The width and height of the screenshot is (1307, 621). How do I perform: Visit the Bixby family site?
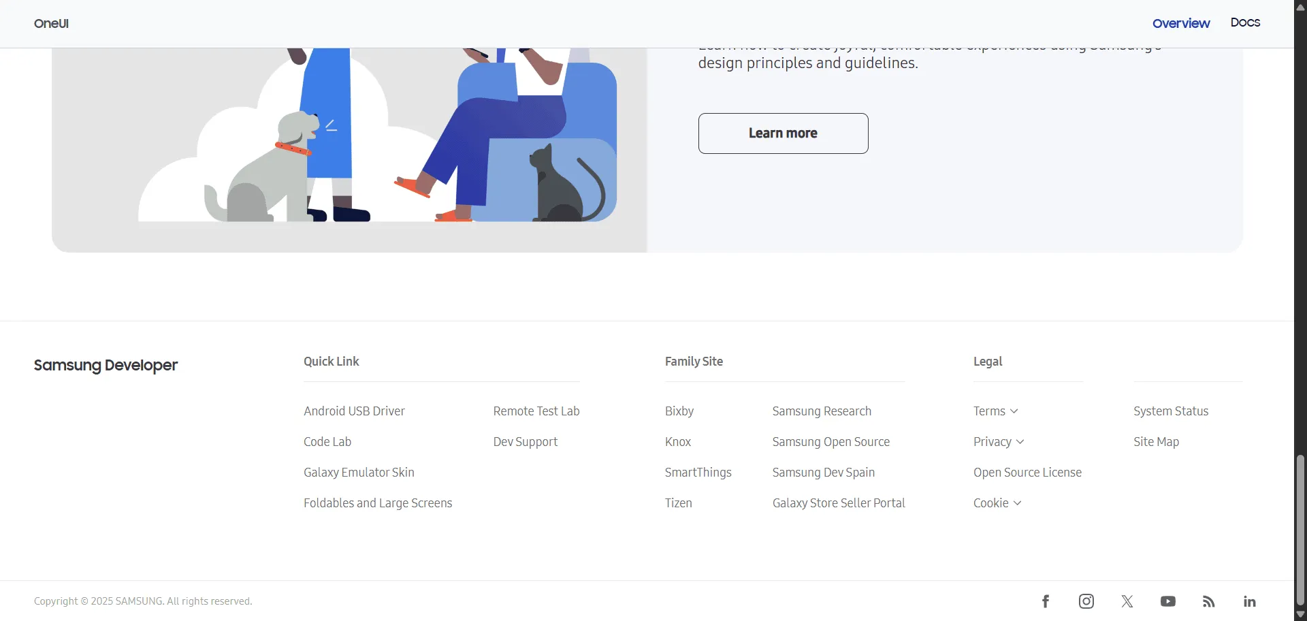[x=679, y=411]
